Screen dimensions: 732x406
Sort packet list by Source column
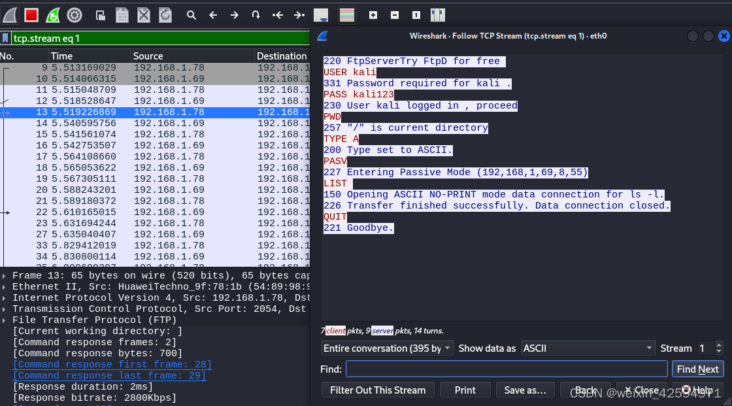[192, 56]
